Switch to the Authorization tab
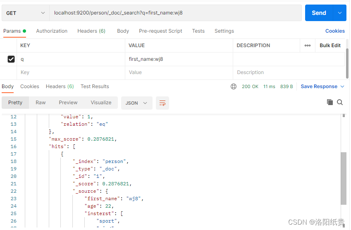 coord(52,31)
